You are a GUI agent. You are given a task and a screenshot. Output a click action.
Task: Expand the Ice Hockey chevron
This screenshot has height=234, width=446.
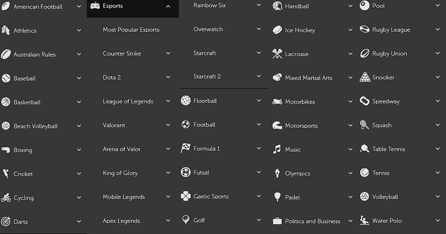coord(350,30)
